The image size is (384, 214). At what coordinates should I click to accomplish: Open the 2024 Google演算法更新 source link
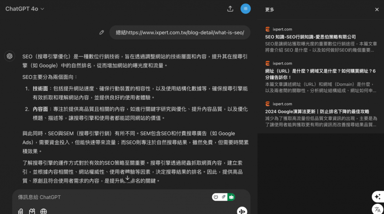click(317, 111)
